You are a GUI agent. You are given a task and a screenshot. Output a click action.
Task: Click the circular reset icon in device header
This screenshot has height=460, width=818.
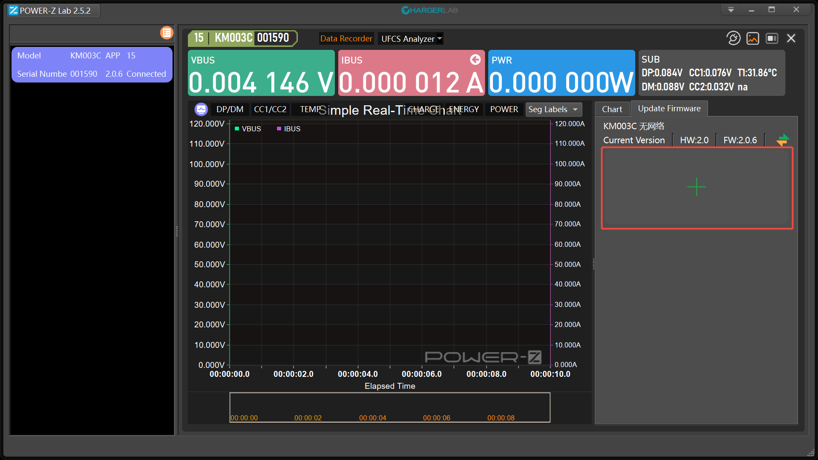coord(733,38)
